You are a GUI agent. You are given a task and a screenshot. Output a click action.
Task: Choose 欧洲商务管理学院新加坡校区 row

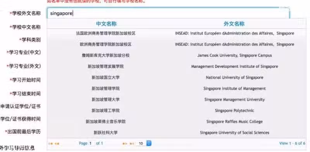click(x=176, y=44)
